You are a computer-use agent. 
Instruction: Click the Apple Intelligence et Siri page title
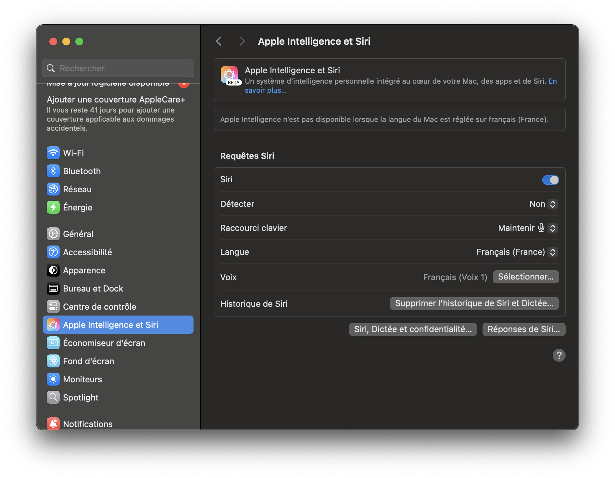tap(314, 41)
